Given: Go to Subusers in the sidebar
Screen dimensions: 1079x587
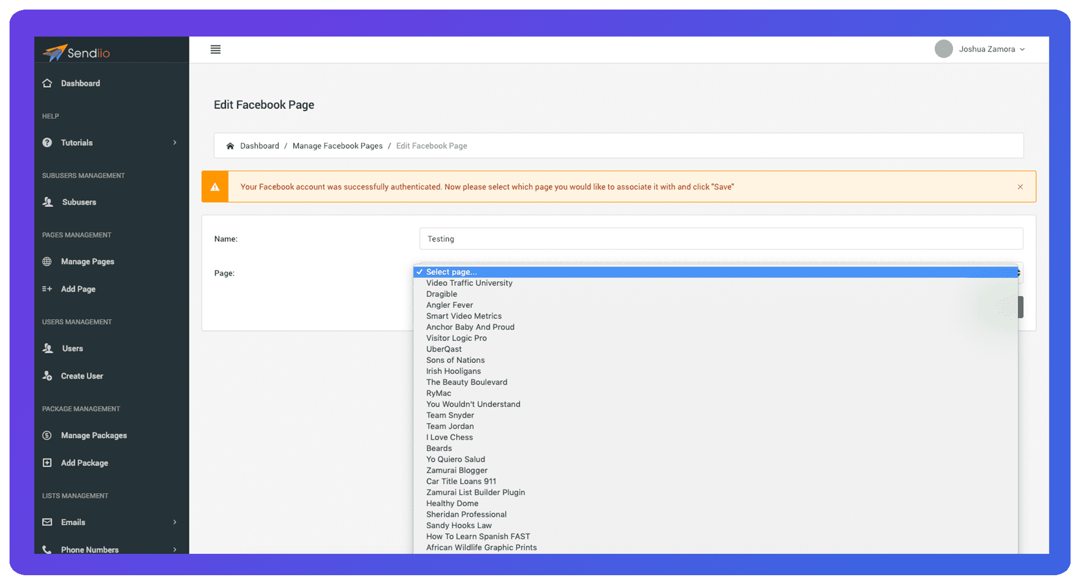Looking at the screenshot, I should (x=79, y=202).
